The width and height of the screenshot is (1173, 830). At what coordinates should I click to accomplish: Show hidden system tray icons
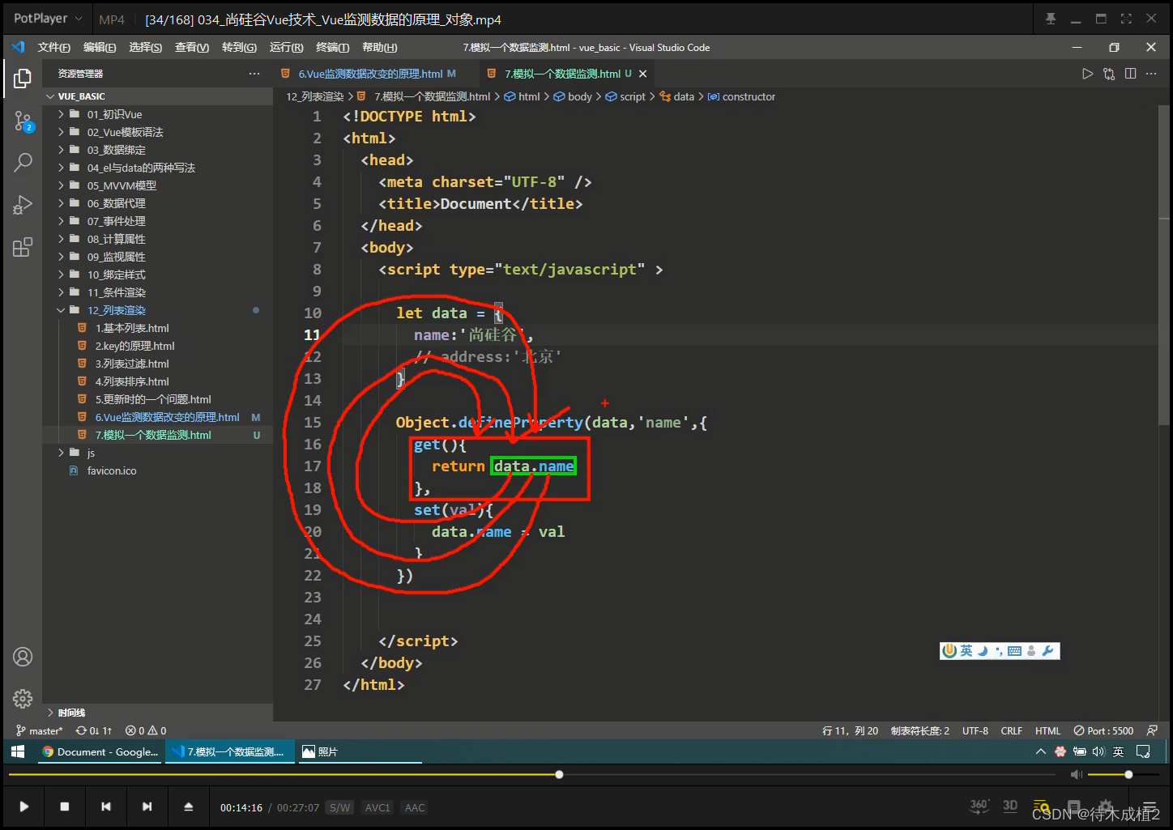tap(1041, 751)
